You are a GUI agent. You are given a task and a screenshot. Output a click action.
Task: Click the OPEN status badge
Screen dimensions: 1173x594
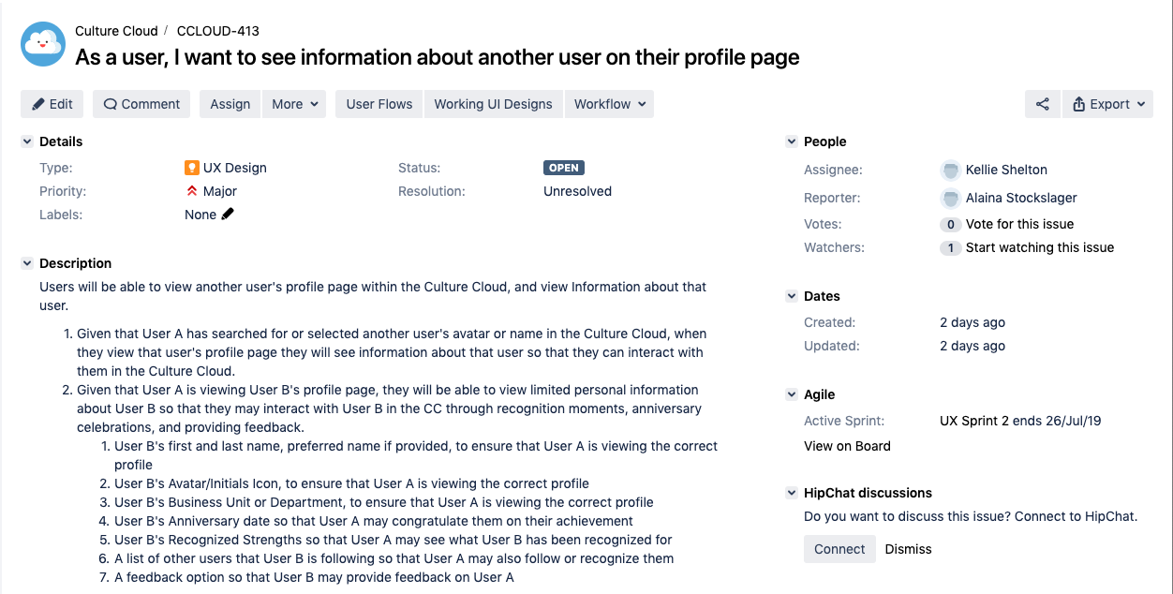(564, 168)
